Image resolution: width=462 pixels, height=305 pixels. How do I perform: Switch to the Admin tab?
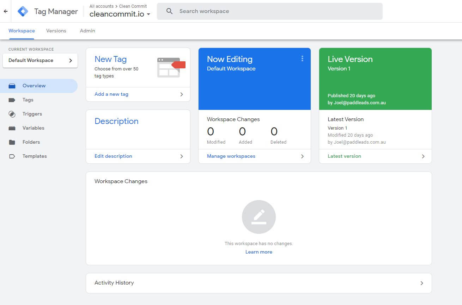(87, 31)
